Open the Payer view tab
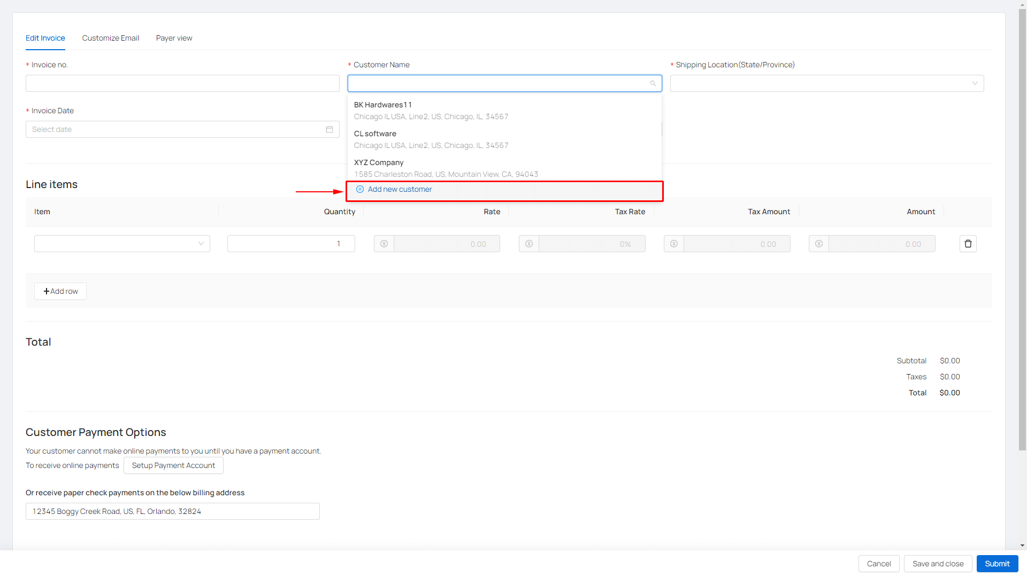This screenshot has width=1027, height=577. pos(174,38)
